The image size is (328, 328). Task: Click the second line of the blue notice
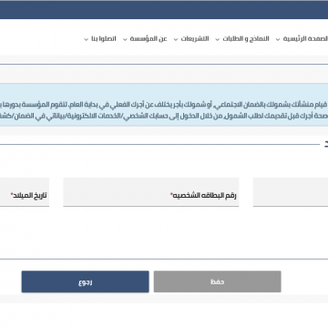coord(164,116)
